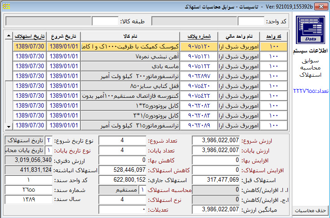This screenshot has height=218, width=330.
Task: Click the محاسبه استهلاک code field
Action: [142, 190]
